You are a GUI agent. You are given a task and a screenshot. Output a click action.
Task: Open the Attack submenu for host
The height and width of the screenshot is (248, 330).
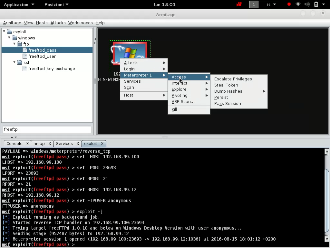144,63
